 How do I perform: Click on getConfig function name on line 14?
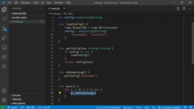coord(73,48)
